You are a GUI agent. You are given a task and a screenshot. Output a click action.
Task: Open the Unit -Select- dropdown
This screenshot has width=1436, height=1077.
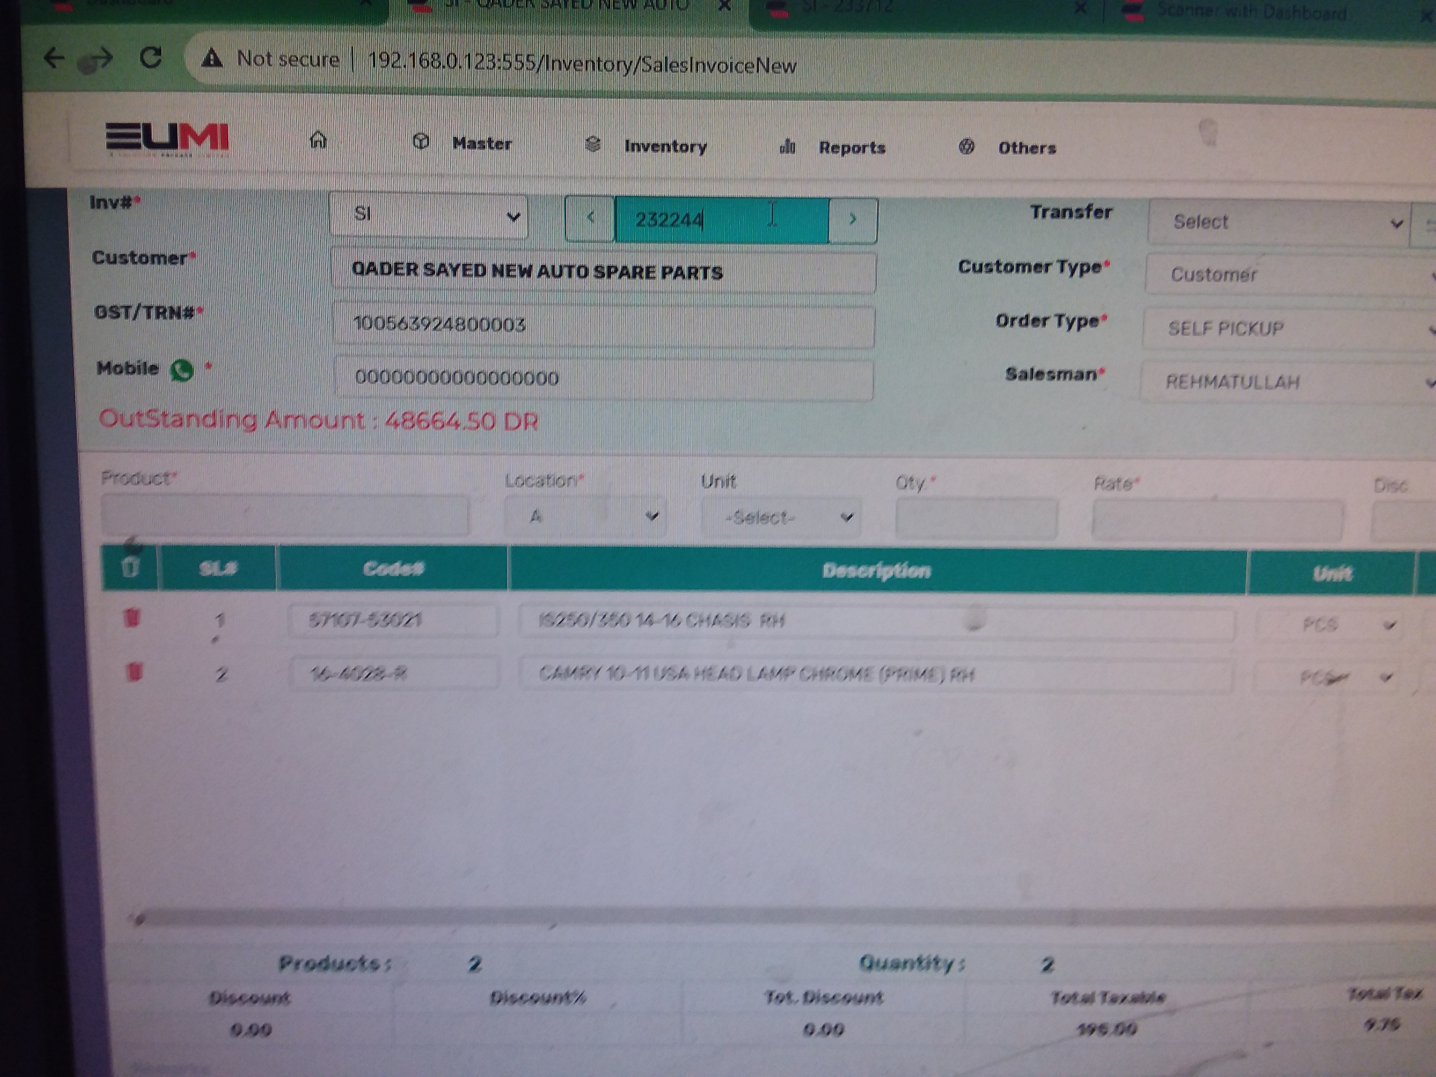(x=782, y=517)
